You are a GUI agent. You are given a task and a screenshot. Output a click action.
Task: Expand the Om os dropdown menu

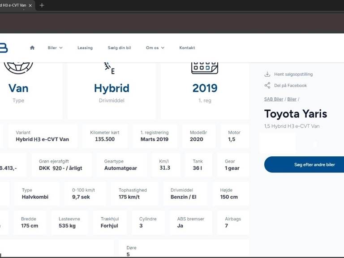[155, 48]
